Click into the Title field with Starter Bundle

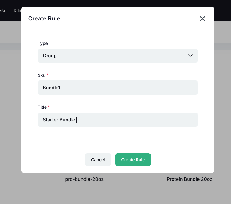coord(118,120)
